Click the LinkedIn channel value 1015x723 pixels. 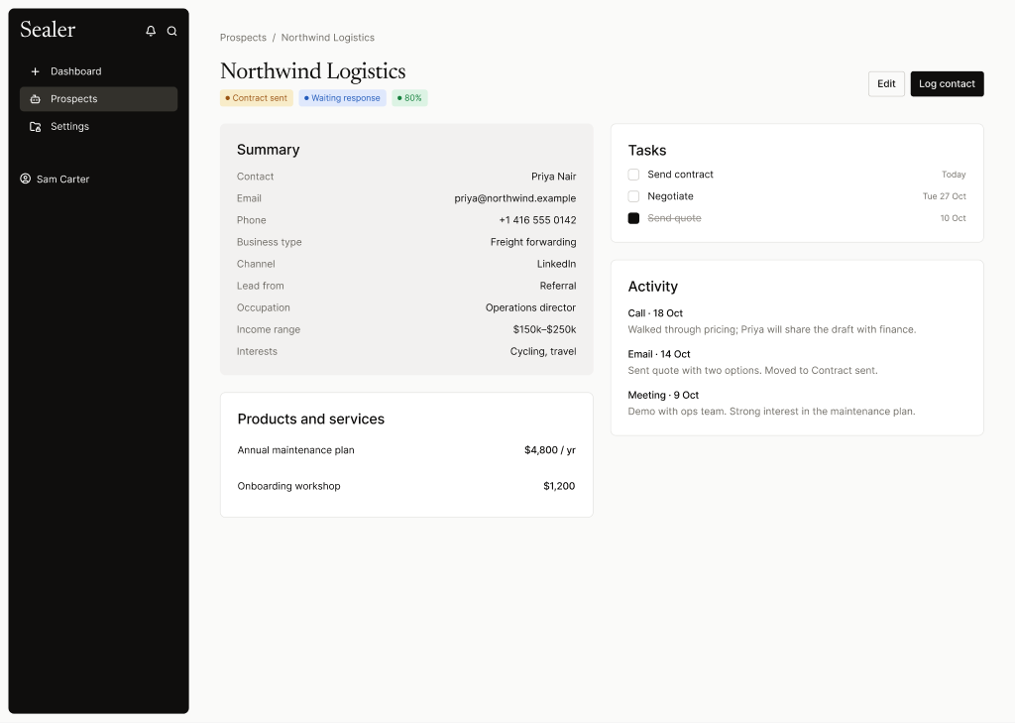(556, 264)
